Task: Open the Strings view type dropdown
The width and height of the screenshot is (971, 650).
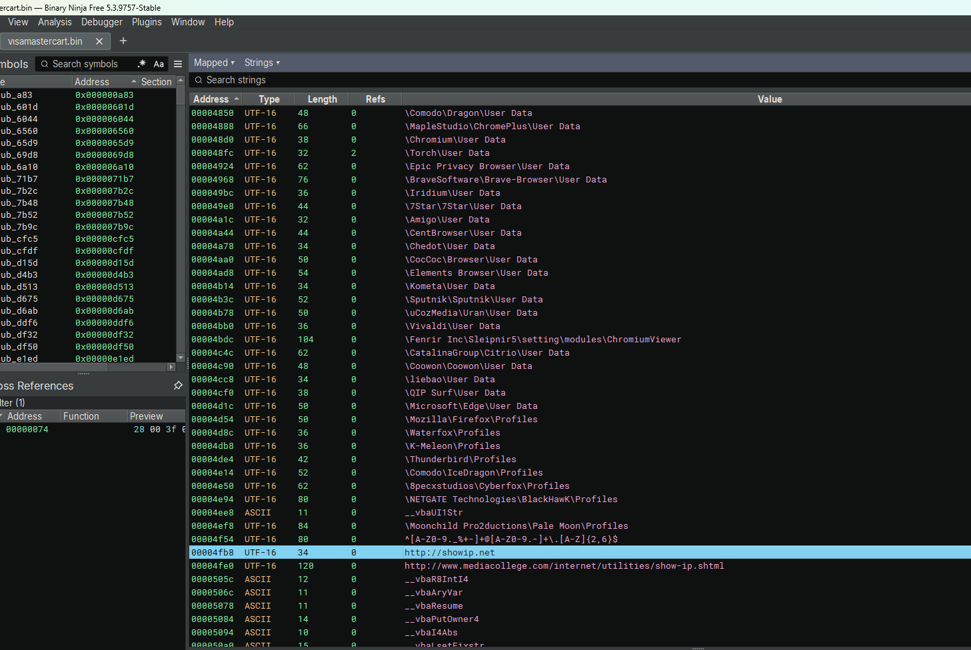Action: [x=262, y=63]
